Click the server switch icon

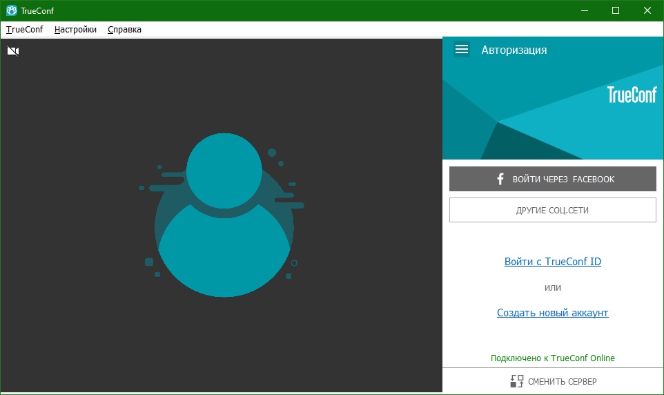click(x=516, y=381)
